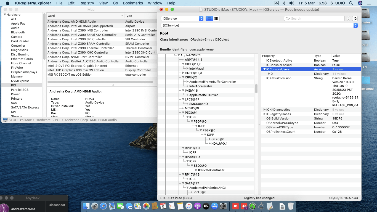Launch Music from the Dock
Image resolution: width=377 pixels, height=212 pixels.
click(x=189, y=206)
